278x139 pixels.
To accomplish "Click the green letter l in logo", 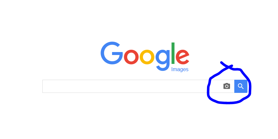I will 173,53.
